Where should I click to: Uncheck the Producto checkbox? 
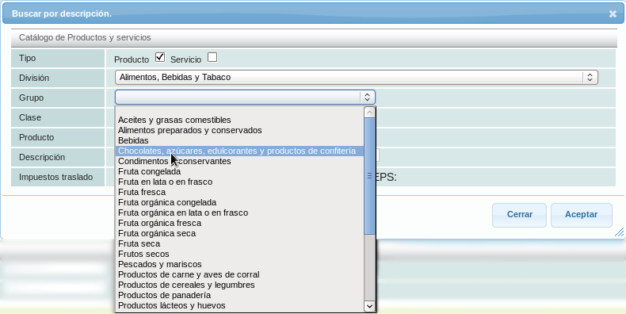pos(160,58)
